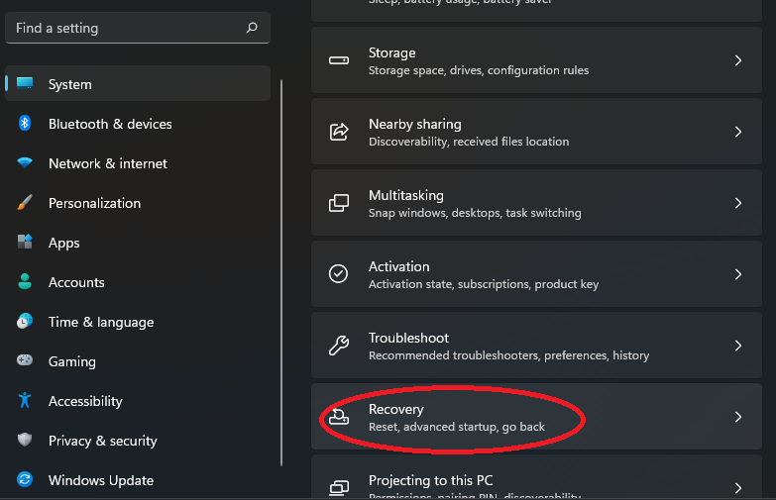Open the Storage settings title
Image resolution: width=776 pixels, height=500 pixels.
[391, 52]
